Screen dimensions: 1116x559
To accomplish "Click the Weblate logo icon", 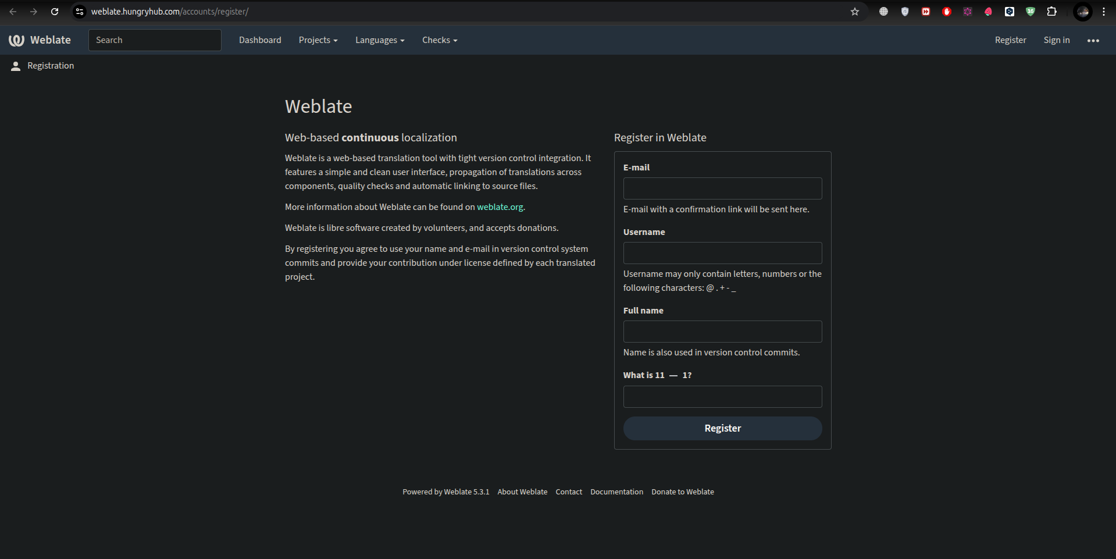I will pos(16,40).
